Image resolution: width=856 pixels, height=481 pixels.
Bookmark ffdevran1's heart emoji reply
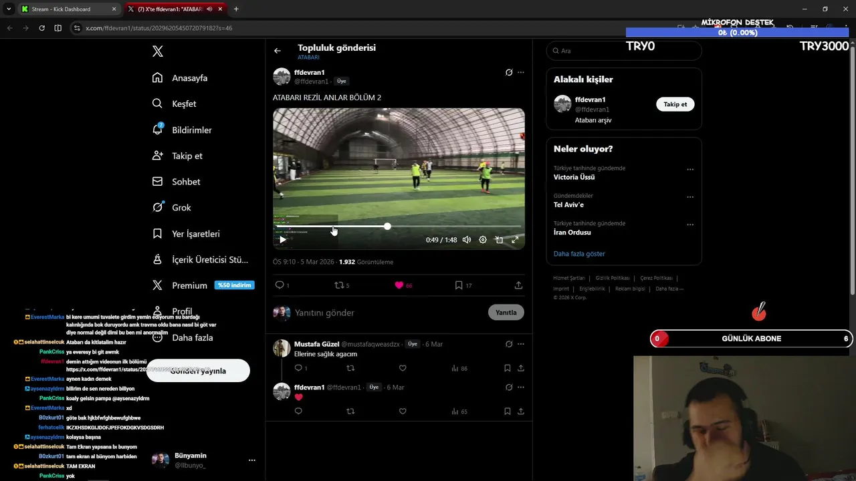[508, 412]
